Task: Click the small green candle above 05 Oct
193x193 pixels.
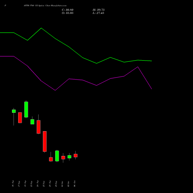Action: tap(69, 157)
